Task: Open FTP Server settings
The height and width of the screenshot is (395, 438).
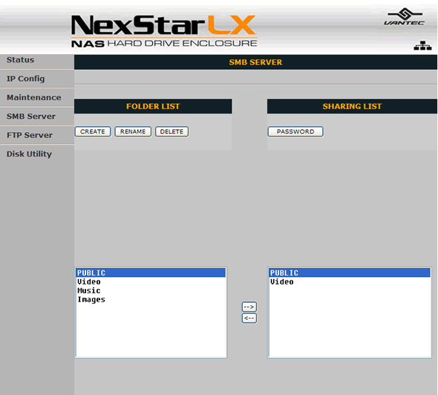Action: (30, 135)
